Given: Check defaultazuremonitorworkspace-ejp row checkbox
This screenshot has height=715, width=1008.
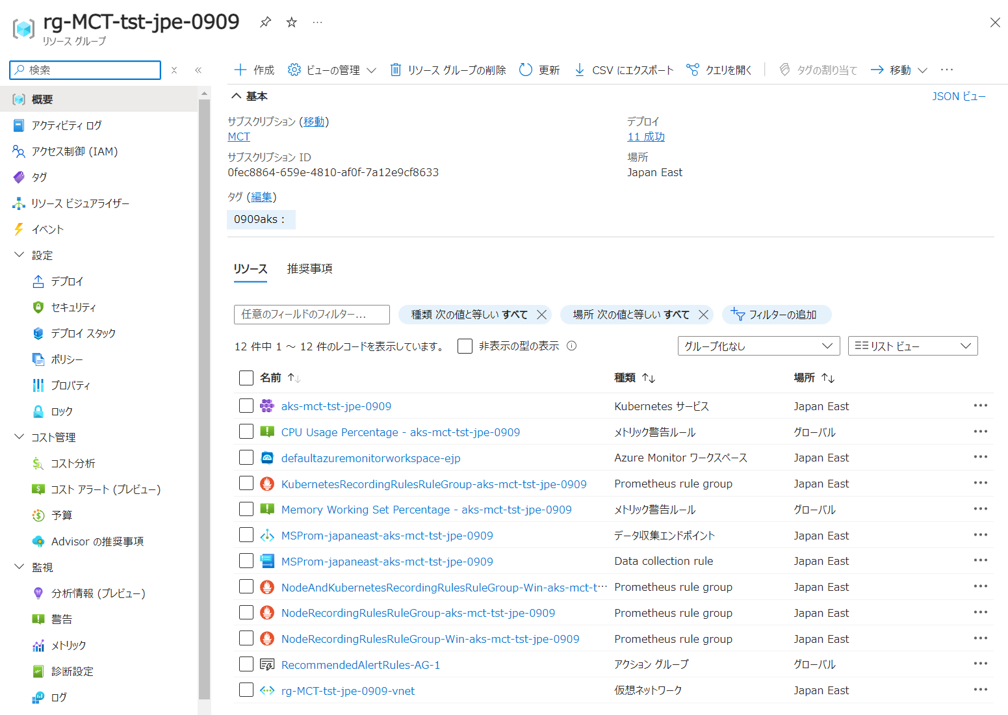Looking at the screenshot, I should [246, 458].
